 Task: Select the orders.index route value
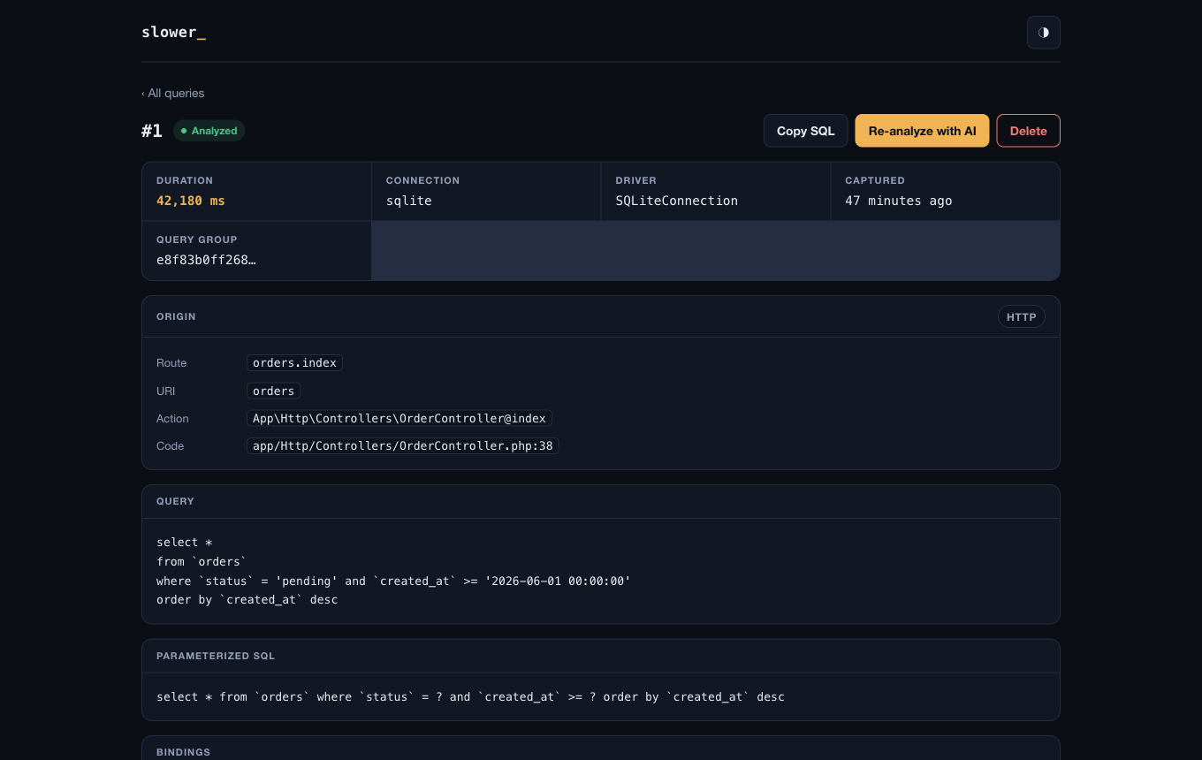[x=294, y=363]
